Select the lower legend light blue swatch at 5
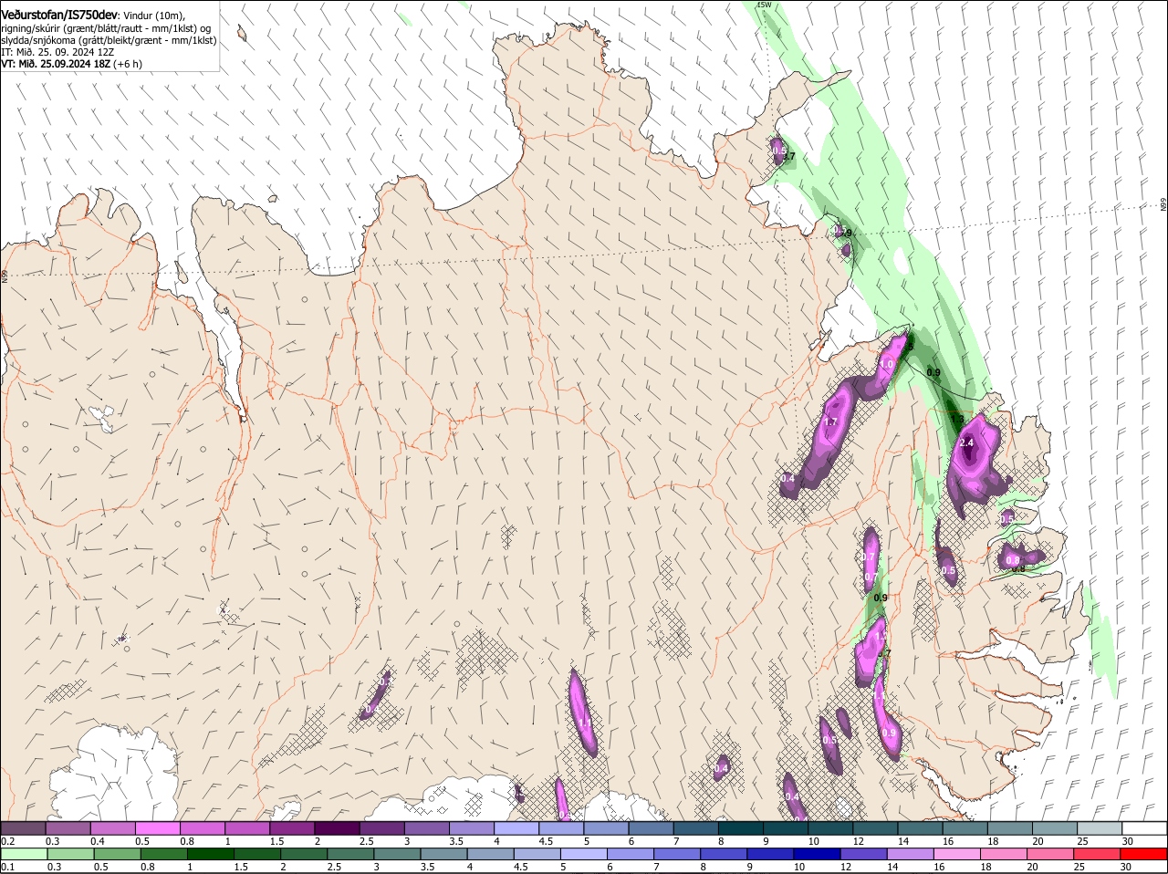This screenshot has height=874, width=1168. (x=585, y=854)
